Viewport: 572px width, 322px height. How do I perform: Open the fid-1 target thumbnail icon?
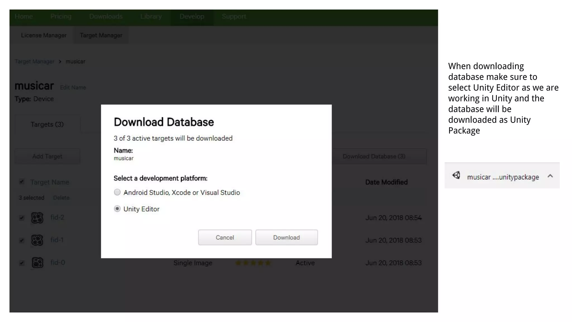point(37,240)
